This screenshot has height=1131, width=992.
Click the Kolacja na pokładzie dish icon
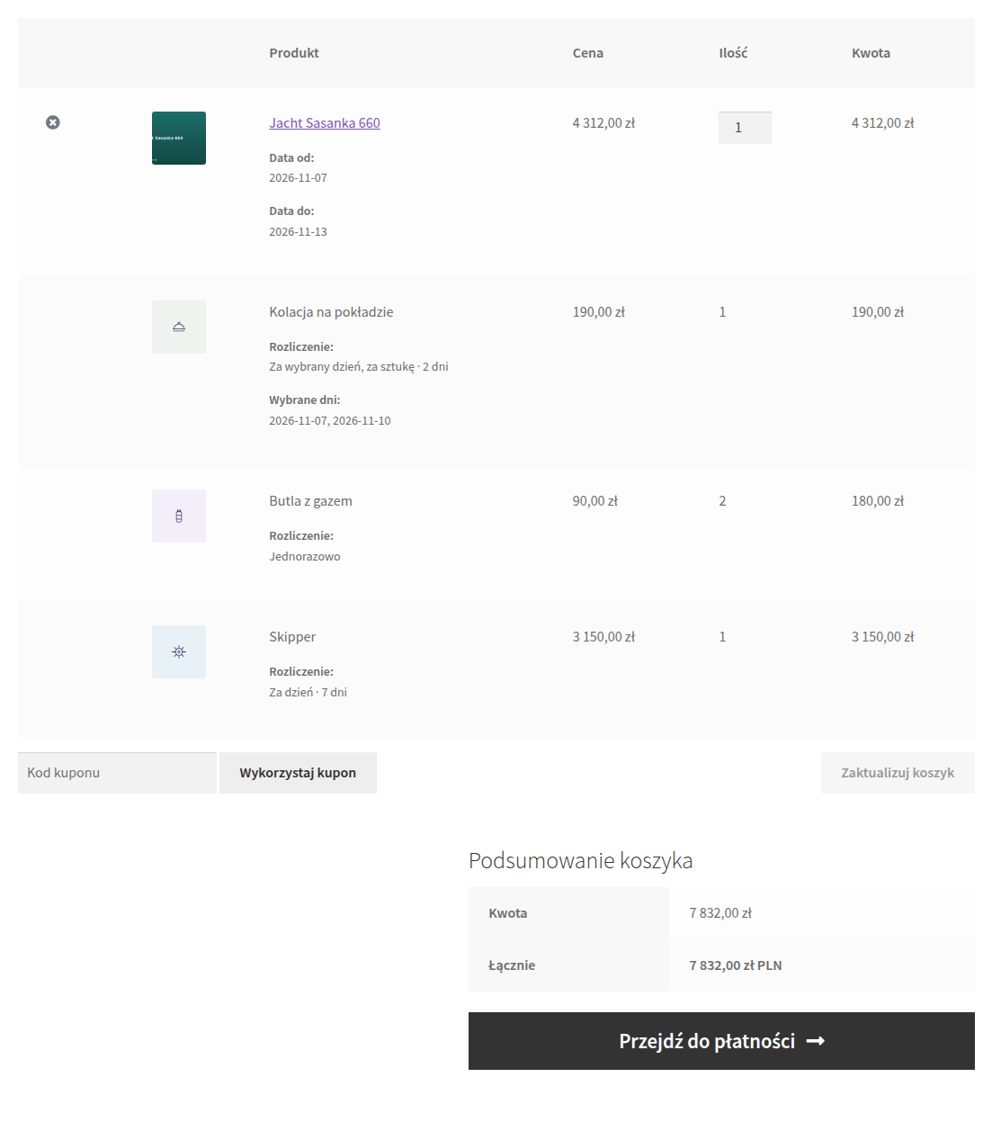[x=179, y=327]
